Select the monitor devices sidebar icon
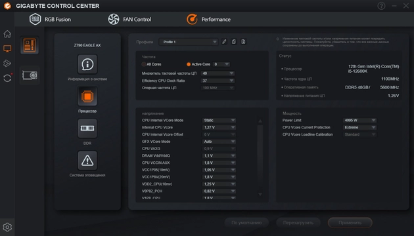This screenshot has height=236, width=414. [x=7, y=49]
